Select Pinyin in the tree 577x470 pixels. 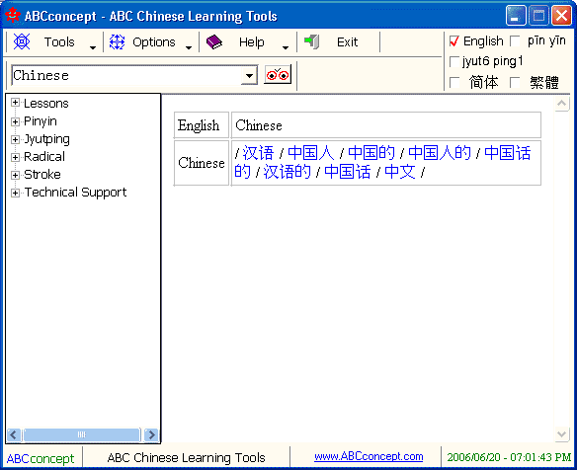click(41, 121)
